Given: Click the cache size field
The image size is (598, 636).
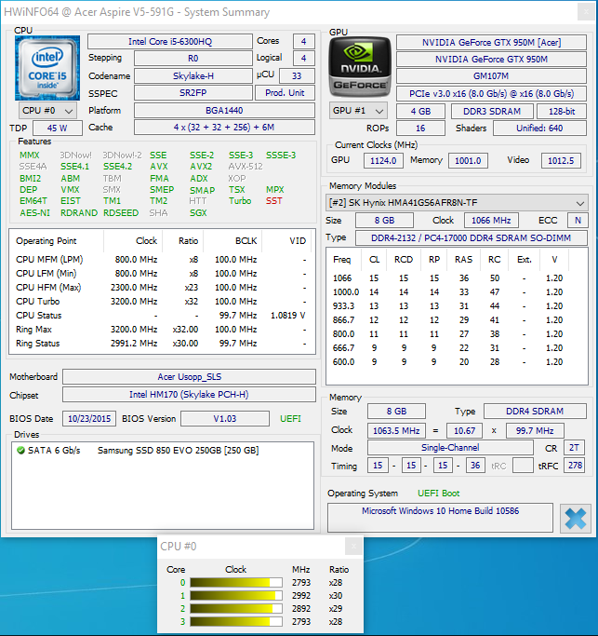Looking at the screenshot, I should [224, 128].
